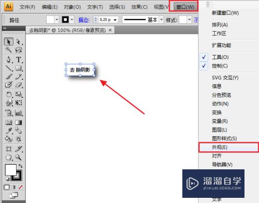
Task: Select the Eyedropper tool
Action: (x=9, y=130)
